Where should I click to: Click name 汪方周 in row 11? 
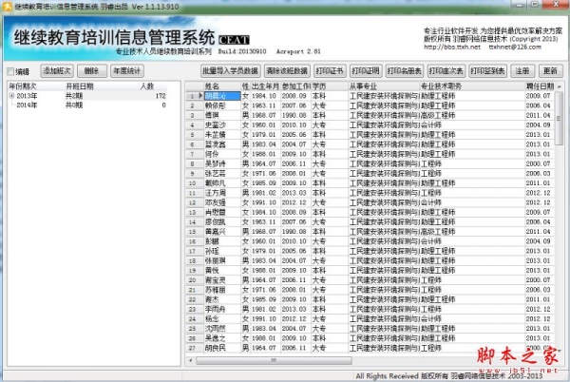tap(216, 193)
